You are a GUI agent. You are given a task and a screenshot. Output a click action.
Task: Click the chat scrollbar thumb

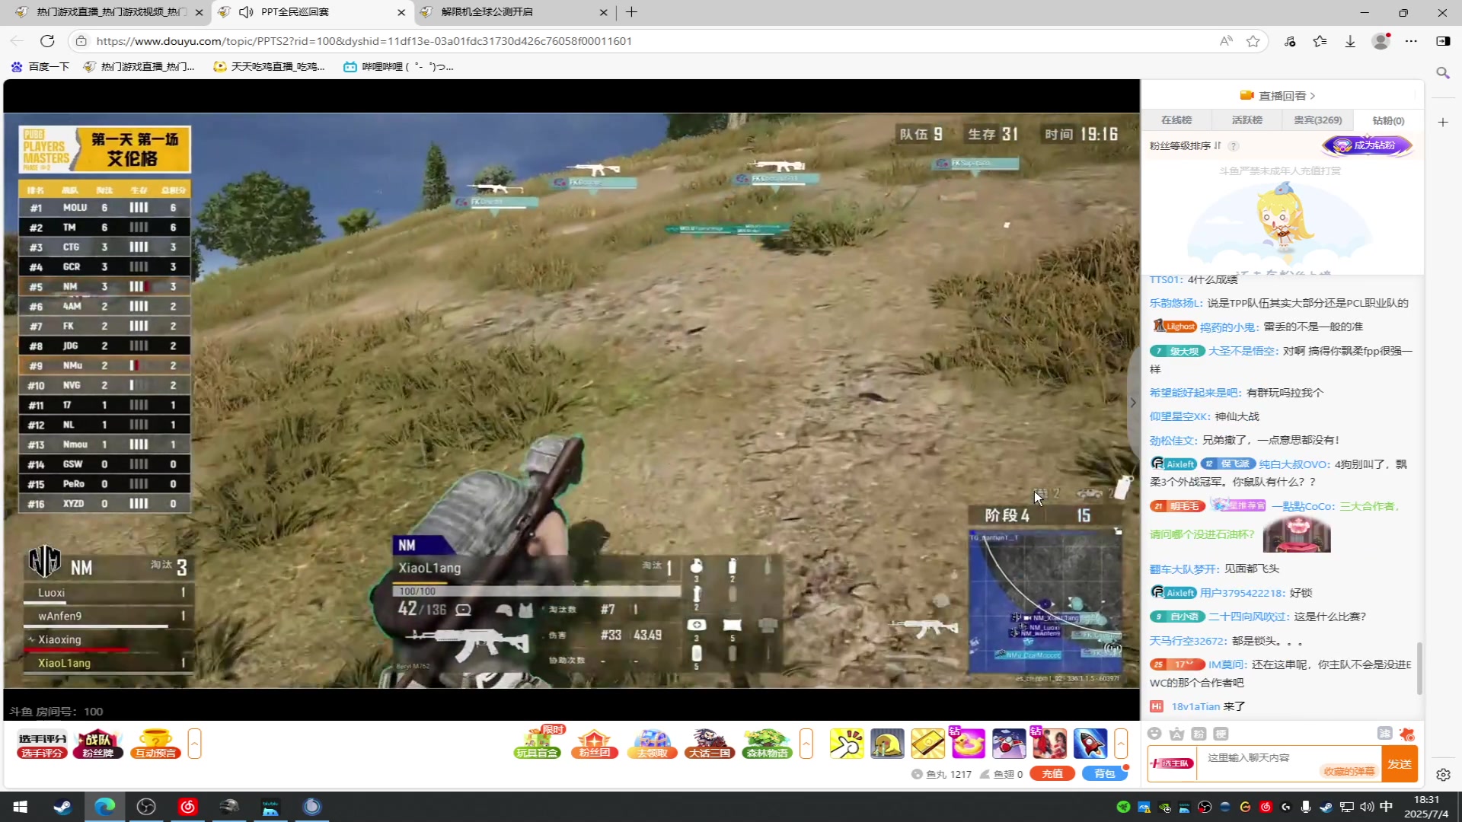1419,668
